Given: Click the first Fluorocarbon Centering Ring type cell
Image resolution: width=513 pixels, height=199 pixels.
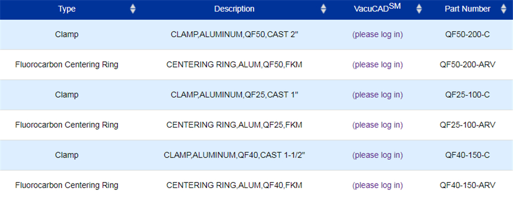Looking at the screenshot, I should click(x=67, y=65).
